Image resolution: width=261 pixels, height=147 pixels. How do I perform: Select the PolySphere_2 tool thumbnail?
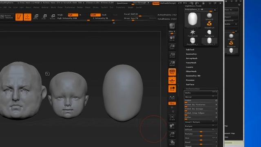click(x=209, y=41)
